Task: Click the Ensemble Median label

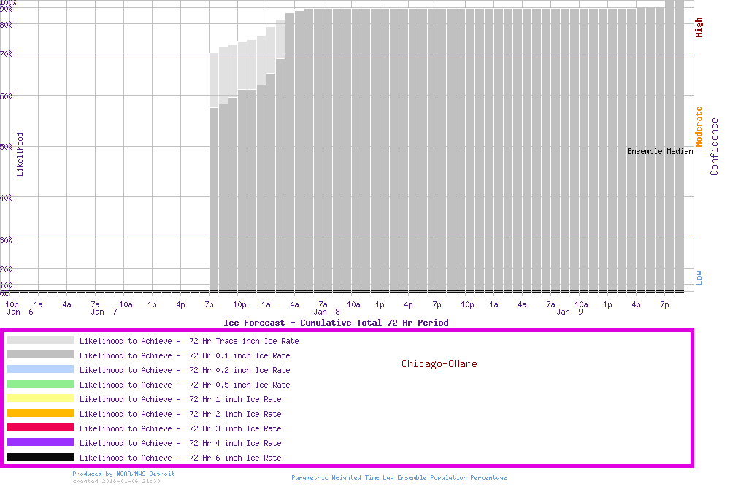Action: click(x=660, y=151)
